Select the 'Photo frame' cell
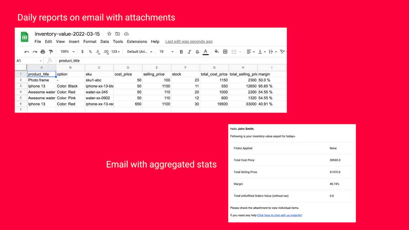 tap(42, 80)
